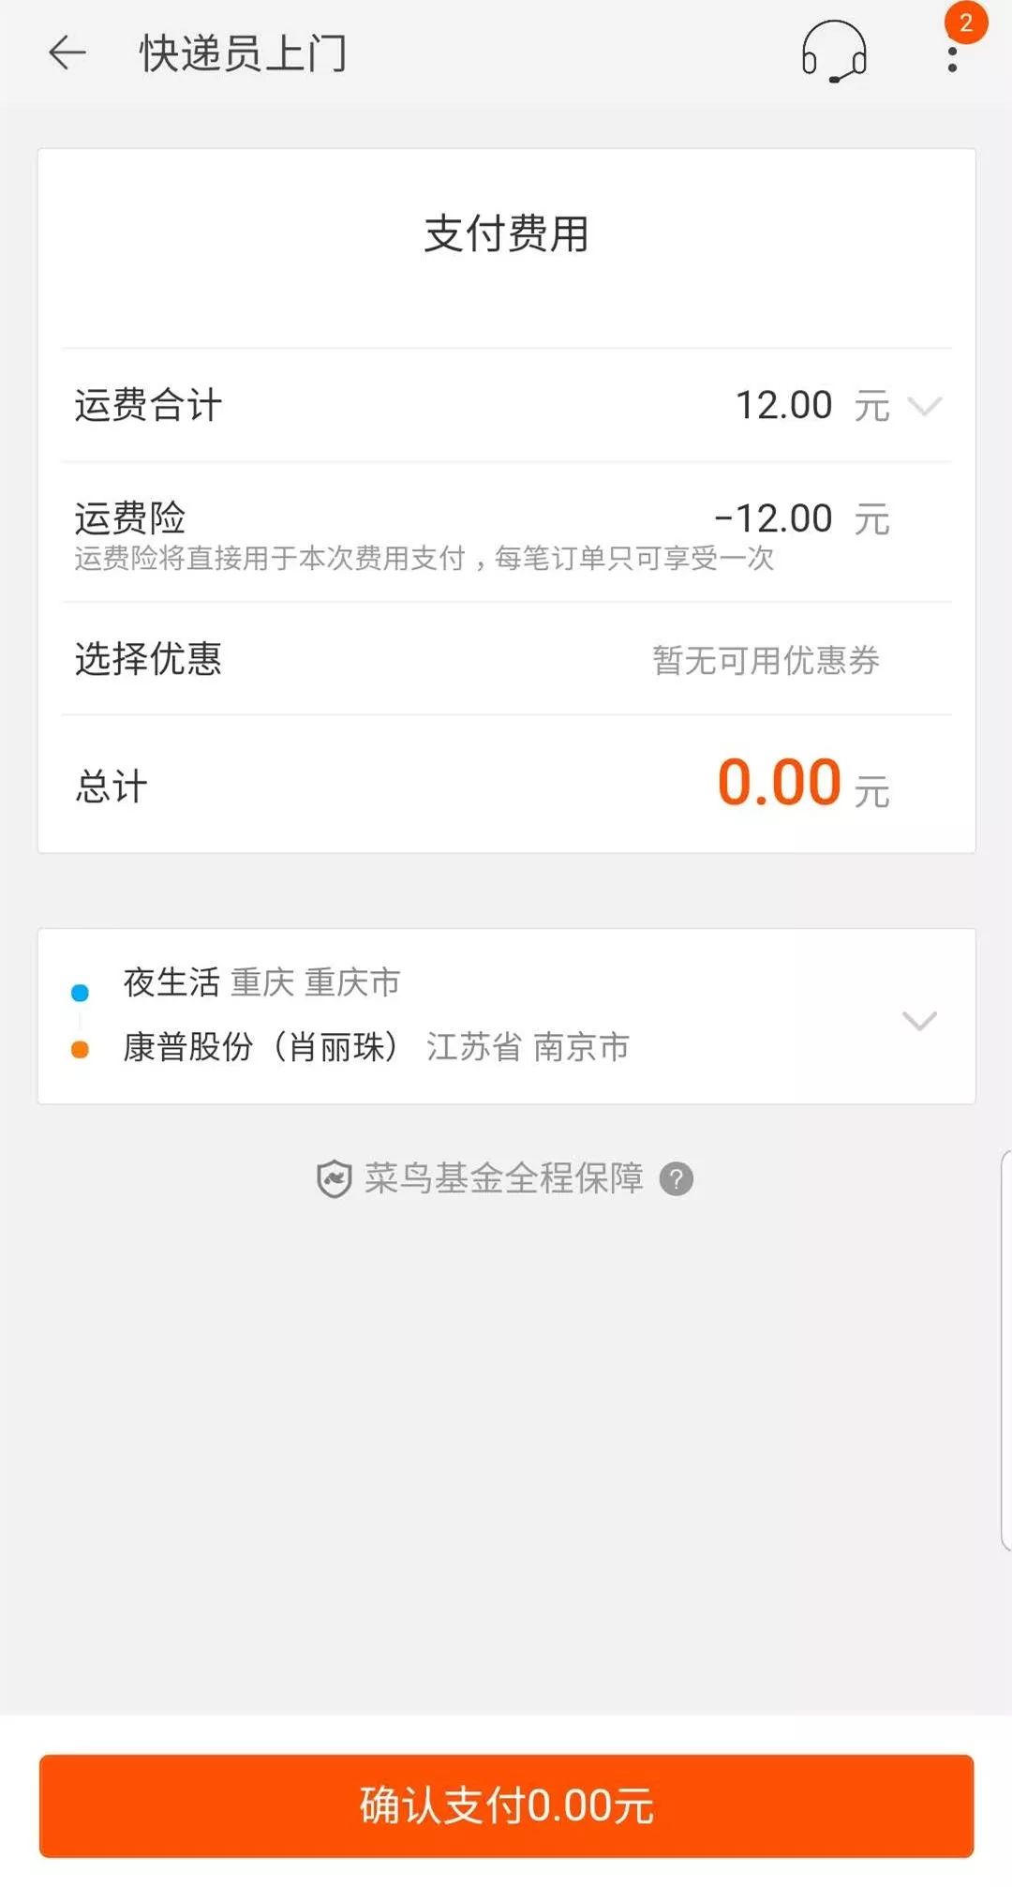Expand the sender and recipient address details
This screenshot has height=1887, width=1012.
919,1020
